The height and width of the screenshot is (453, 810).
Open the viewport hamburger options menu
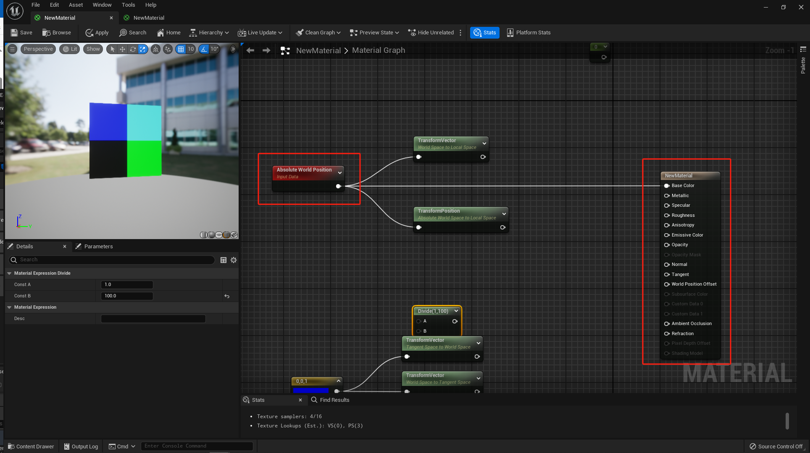(x=12, y=49)
